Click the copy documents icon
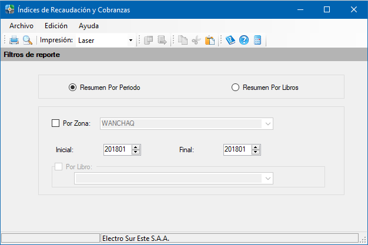The height and width of the screenshot is (245, 368). (x=183, y=40)
